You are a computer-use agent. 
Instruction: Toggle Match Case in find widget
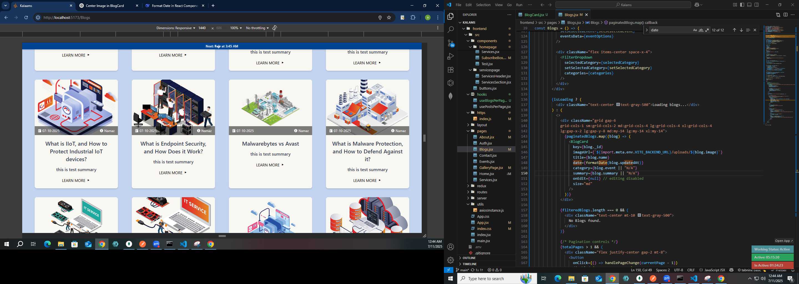pyautogui.click(x=695, y=30)
